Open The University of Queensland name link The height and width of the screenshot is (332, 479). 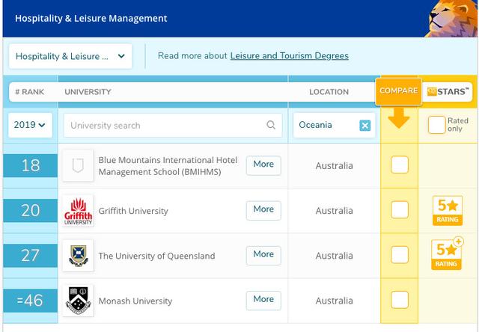[x=156, y=256]
